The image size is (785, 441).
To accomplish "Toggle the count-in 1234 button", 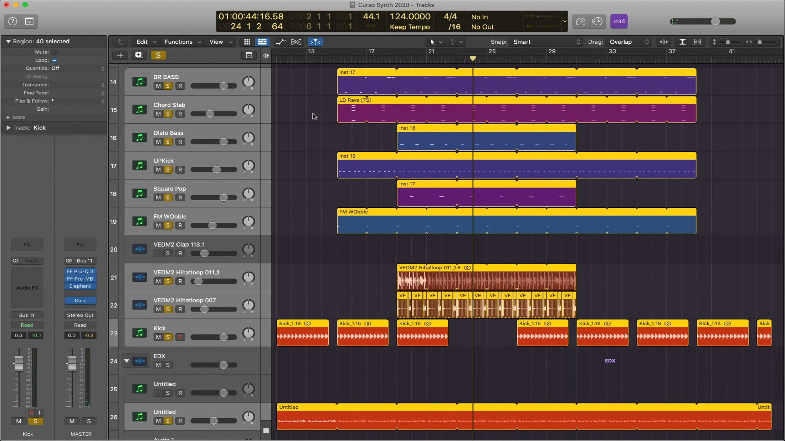I will tap(619, 21).
